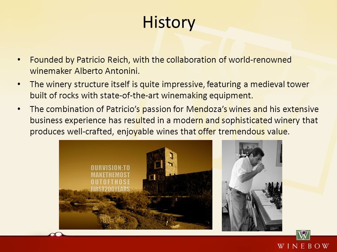This screenshot has width=337, height=252.
Task: Click 'produces well-crafted, enjoyable wines' line
Action: tap(160, 131)
